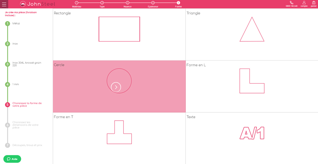Click the JohnSteel logo
The width and height of the screenshot is (318, 164).
click(x=37, y=4)
